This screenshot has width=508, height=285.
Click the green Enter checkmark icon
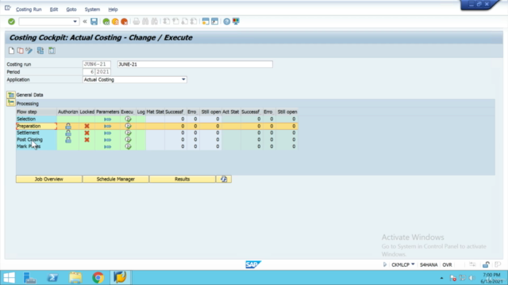pos(11,21)
